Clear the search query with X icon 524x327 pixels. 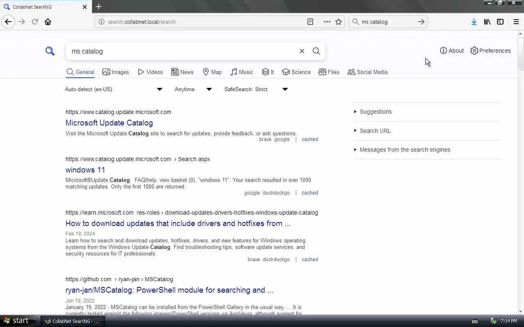pyautogui.click(x=302, y=51)
